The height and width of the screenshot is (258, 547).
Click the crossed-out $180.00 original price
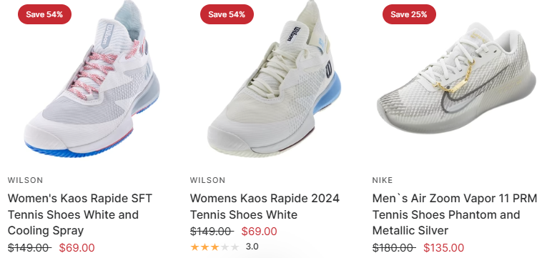click(394, 248)
